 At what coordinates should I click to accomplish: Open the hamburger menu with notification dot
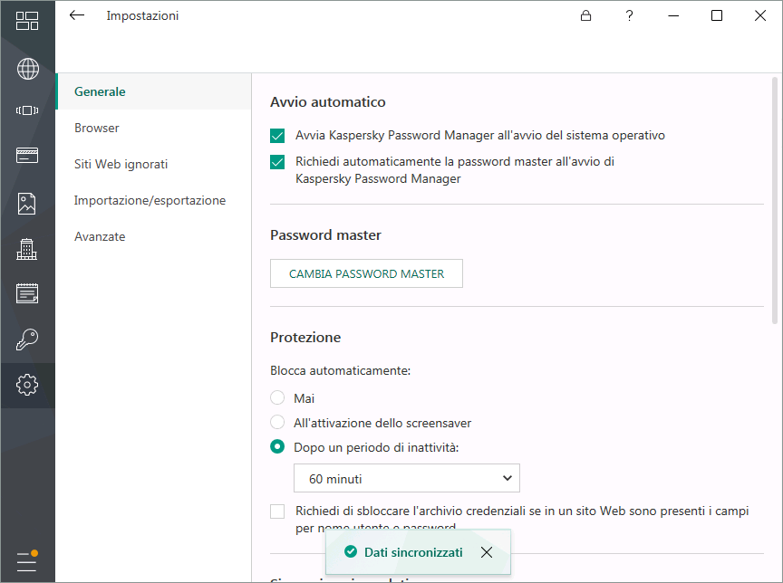pos(27,561)
